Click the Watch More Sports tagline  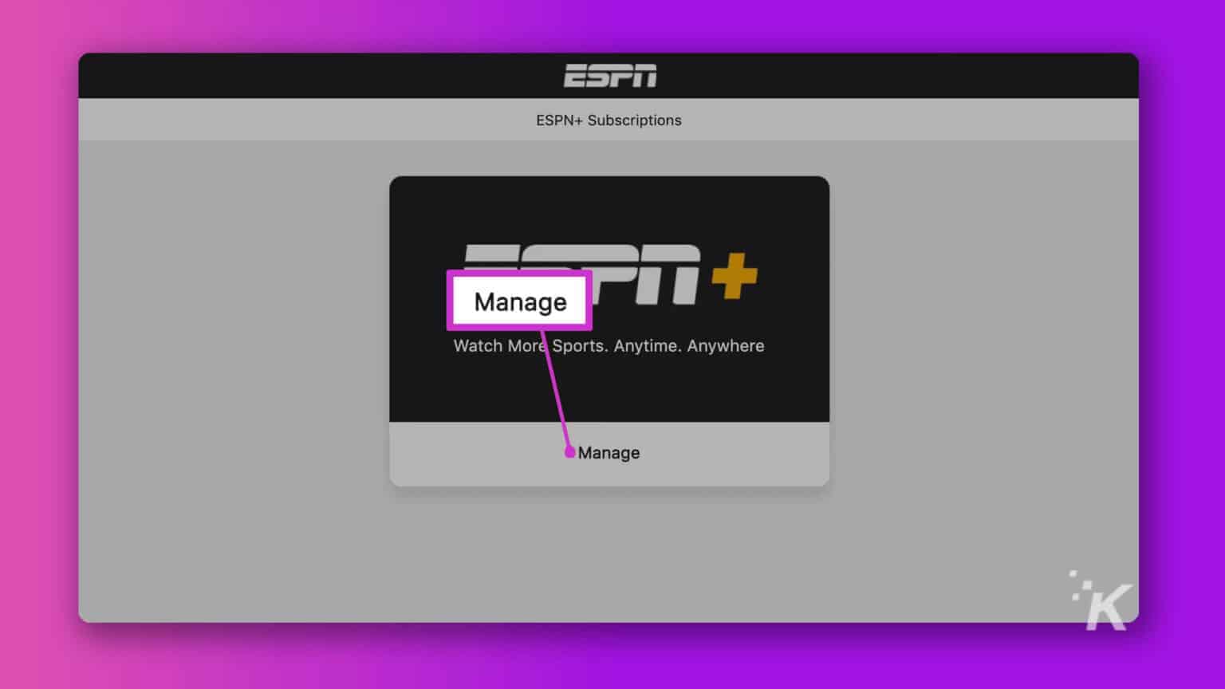(609, 345)
